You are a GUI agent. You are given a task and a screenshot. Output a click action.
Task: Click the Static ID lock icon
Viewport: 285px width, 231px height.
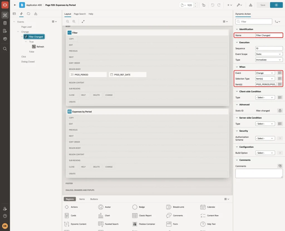click(x=280, y=111)
